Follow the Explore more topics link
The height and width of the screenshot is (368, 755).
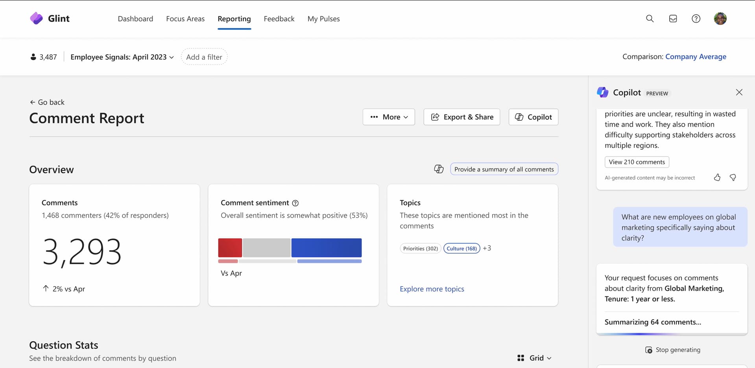(432, 289)
